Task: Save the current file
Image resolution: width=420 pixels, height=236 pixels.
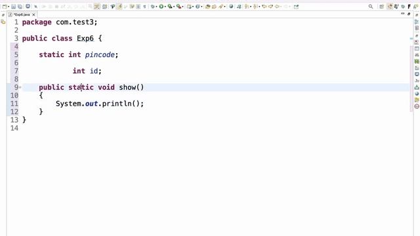Action: (x=13, y=7)
